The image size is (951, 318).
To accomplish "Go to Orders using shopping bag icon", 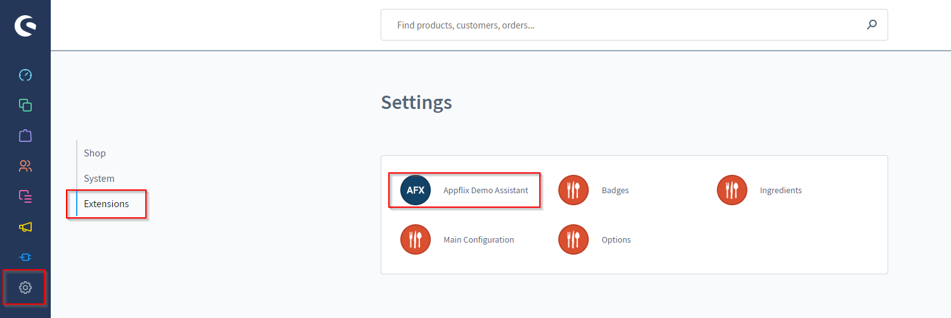I will point(25,136).
